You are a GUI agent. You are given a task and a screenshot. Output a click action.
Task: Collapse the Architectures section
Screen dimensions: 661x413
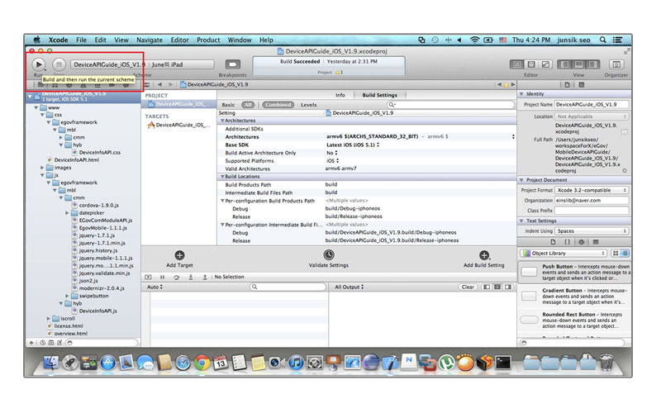(221, 121)
